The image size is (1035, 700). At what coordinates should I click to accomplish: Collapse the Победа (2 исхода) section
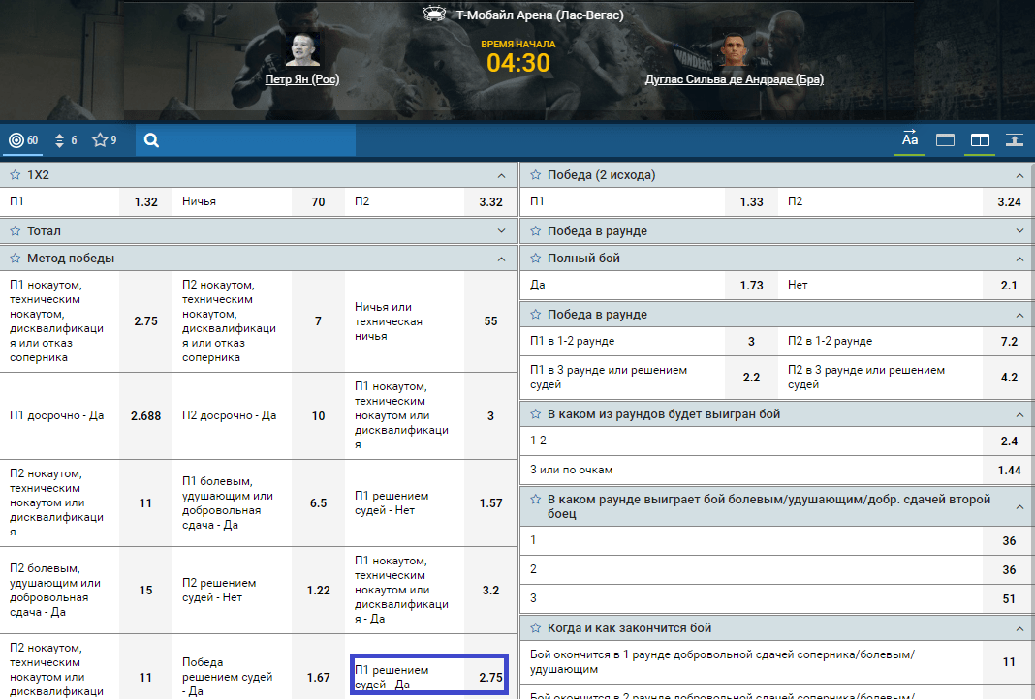point(1019,175)
